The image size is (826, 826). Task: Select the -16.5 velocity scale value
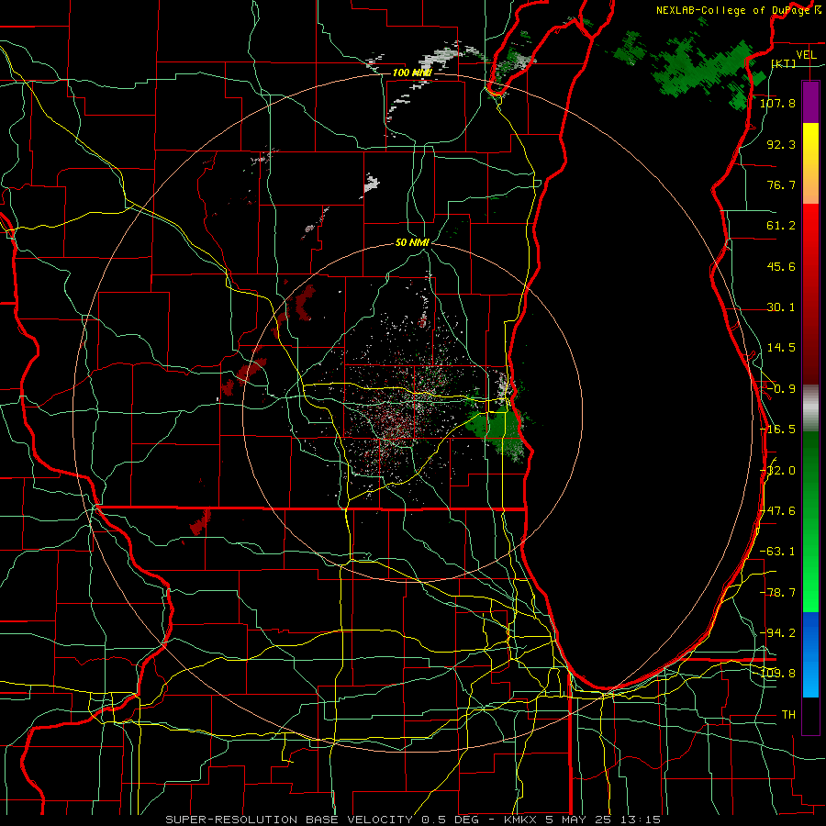coord(777,430)
